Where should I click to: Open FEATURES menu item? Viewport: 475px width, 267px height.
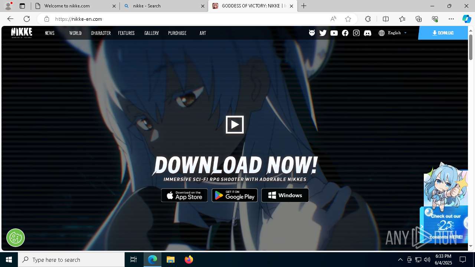point(126,33)
